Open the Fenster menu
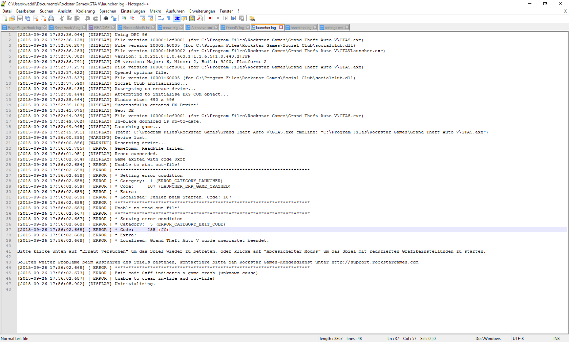Viewport: 569px width, 342px height. pos(226,11)
